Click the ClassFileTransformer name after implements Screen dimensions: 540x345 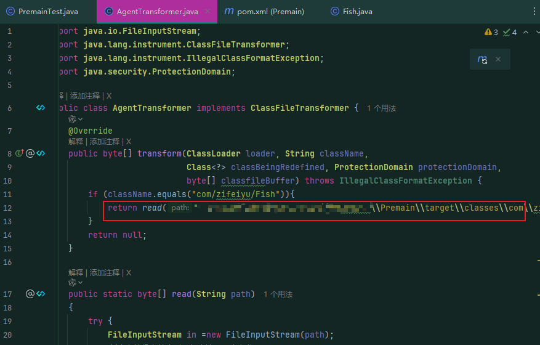(300, 108)
